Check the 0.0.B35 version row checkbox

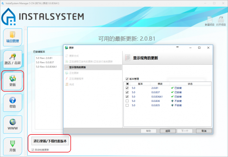click(127, 105)
